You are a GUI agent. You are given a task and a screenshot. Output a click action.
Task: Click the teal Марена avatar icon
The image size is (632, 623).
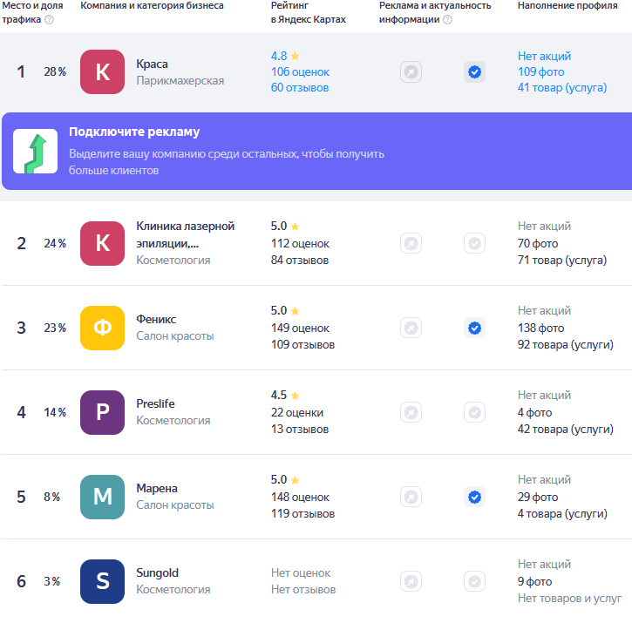[x=102, y=497]
